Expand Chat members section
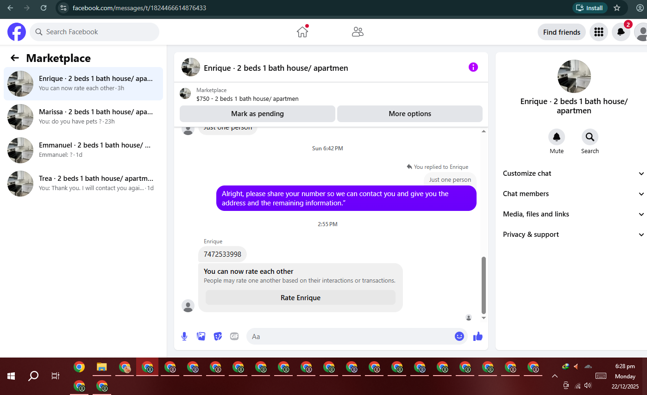This screenshot has width=647, height=395. [x=573, y=194]
